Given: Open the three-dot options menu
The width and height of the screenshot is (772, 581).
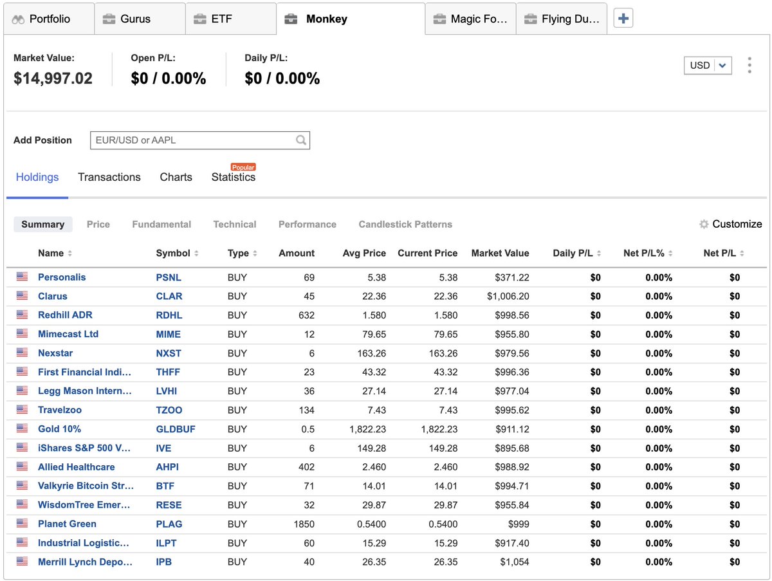Looking at the screenshot, I should [749, 65].
